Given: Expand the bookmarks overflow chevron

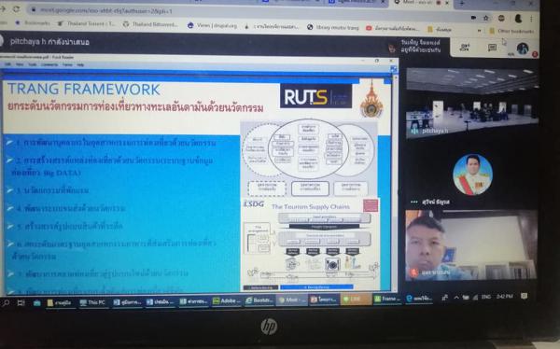Looking at the screenshot, I should point(479,31).
